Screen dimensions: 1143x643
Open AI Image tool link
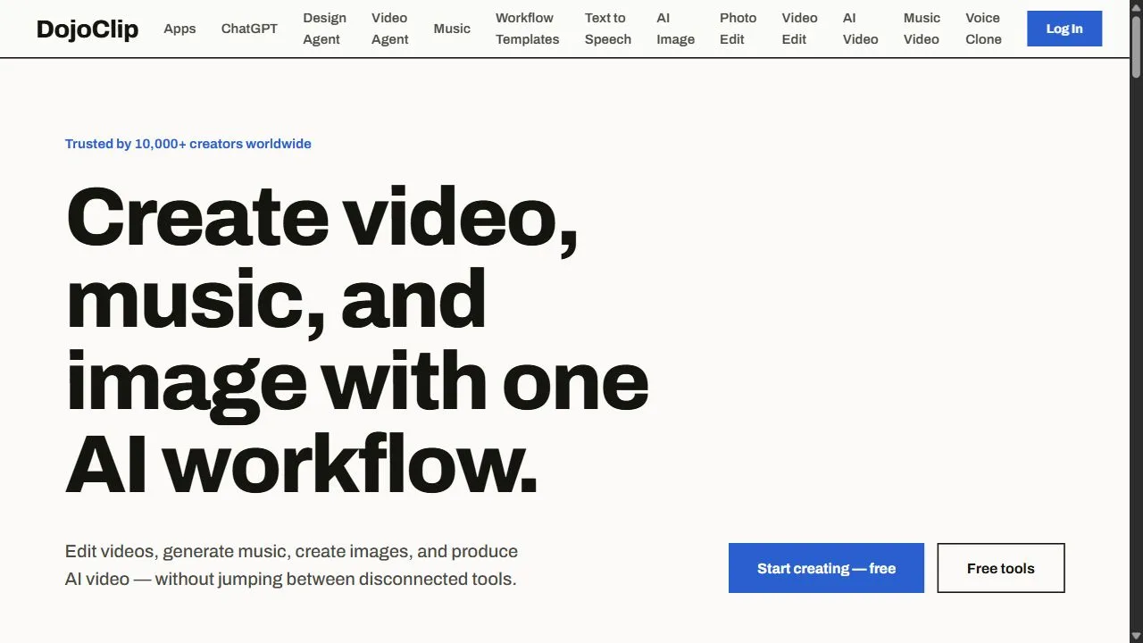[675, 29]
